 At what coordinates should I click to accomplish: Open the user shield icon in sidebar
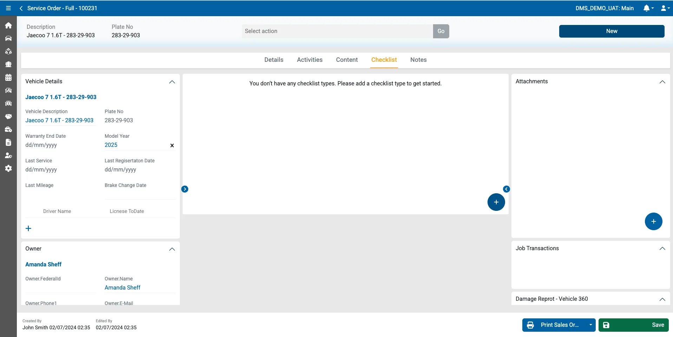point(8,155)
